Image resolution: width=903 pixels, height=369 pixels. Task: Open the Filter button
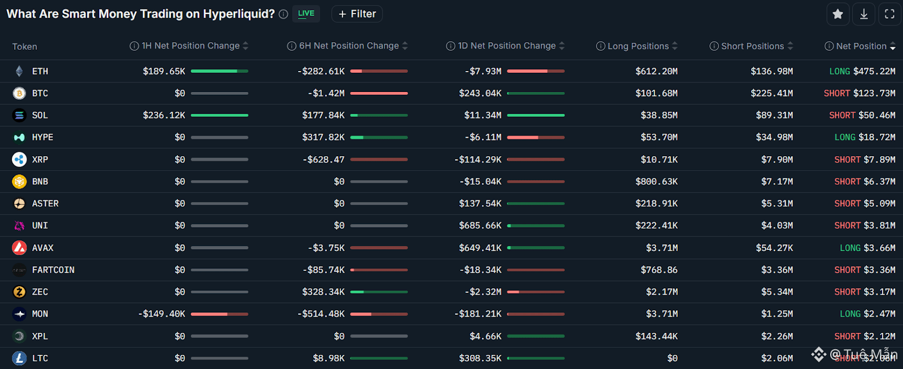pyautogui.click(x=357, y=14)
